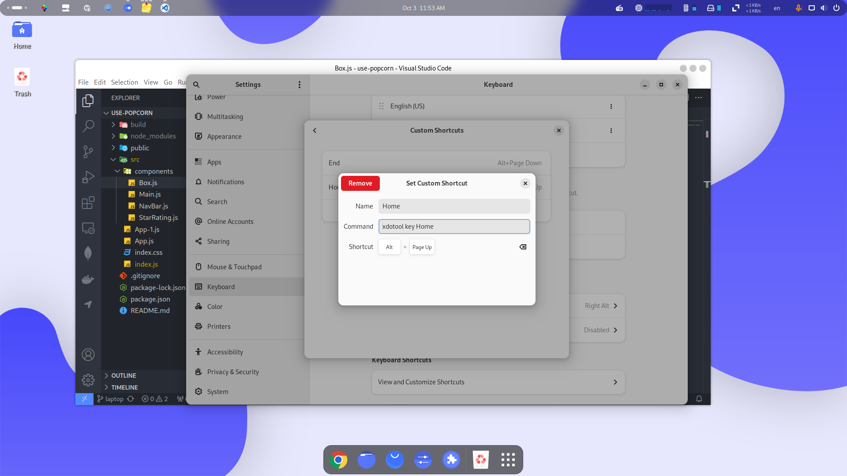847x476 pixels.
Task: Open the English (US) options menu
Action: [x=611, y=106]
